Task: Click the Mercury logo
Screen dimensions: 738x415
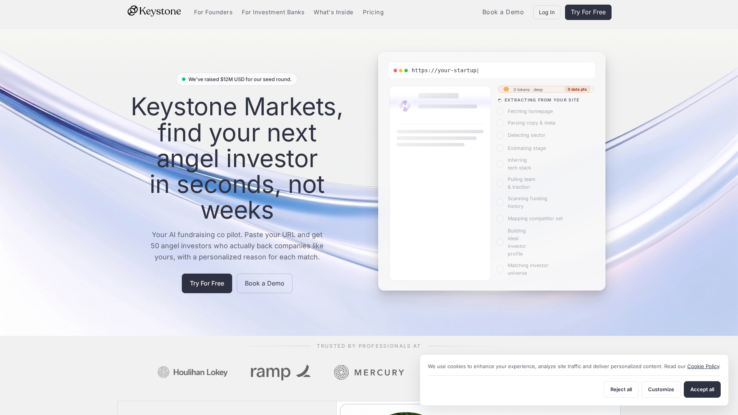Action: [x=369, y=372]
